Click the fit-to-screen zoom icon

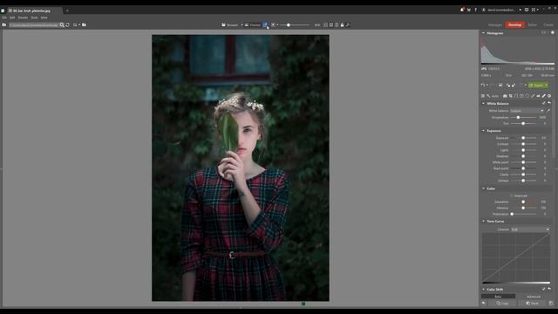[x=331, y=25]
